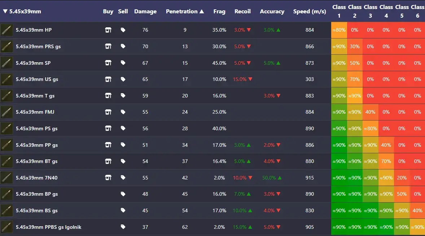The height and width of the screenshot is (236, 425).
Task: Click the buy icon for 5.45x39mm PS gs
Action: [108, 128]
